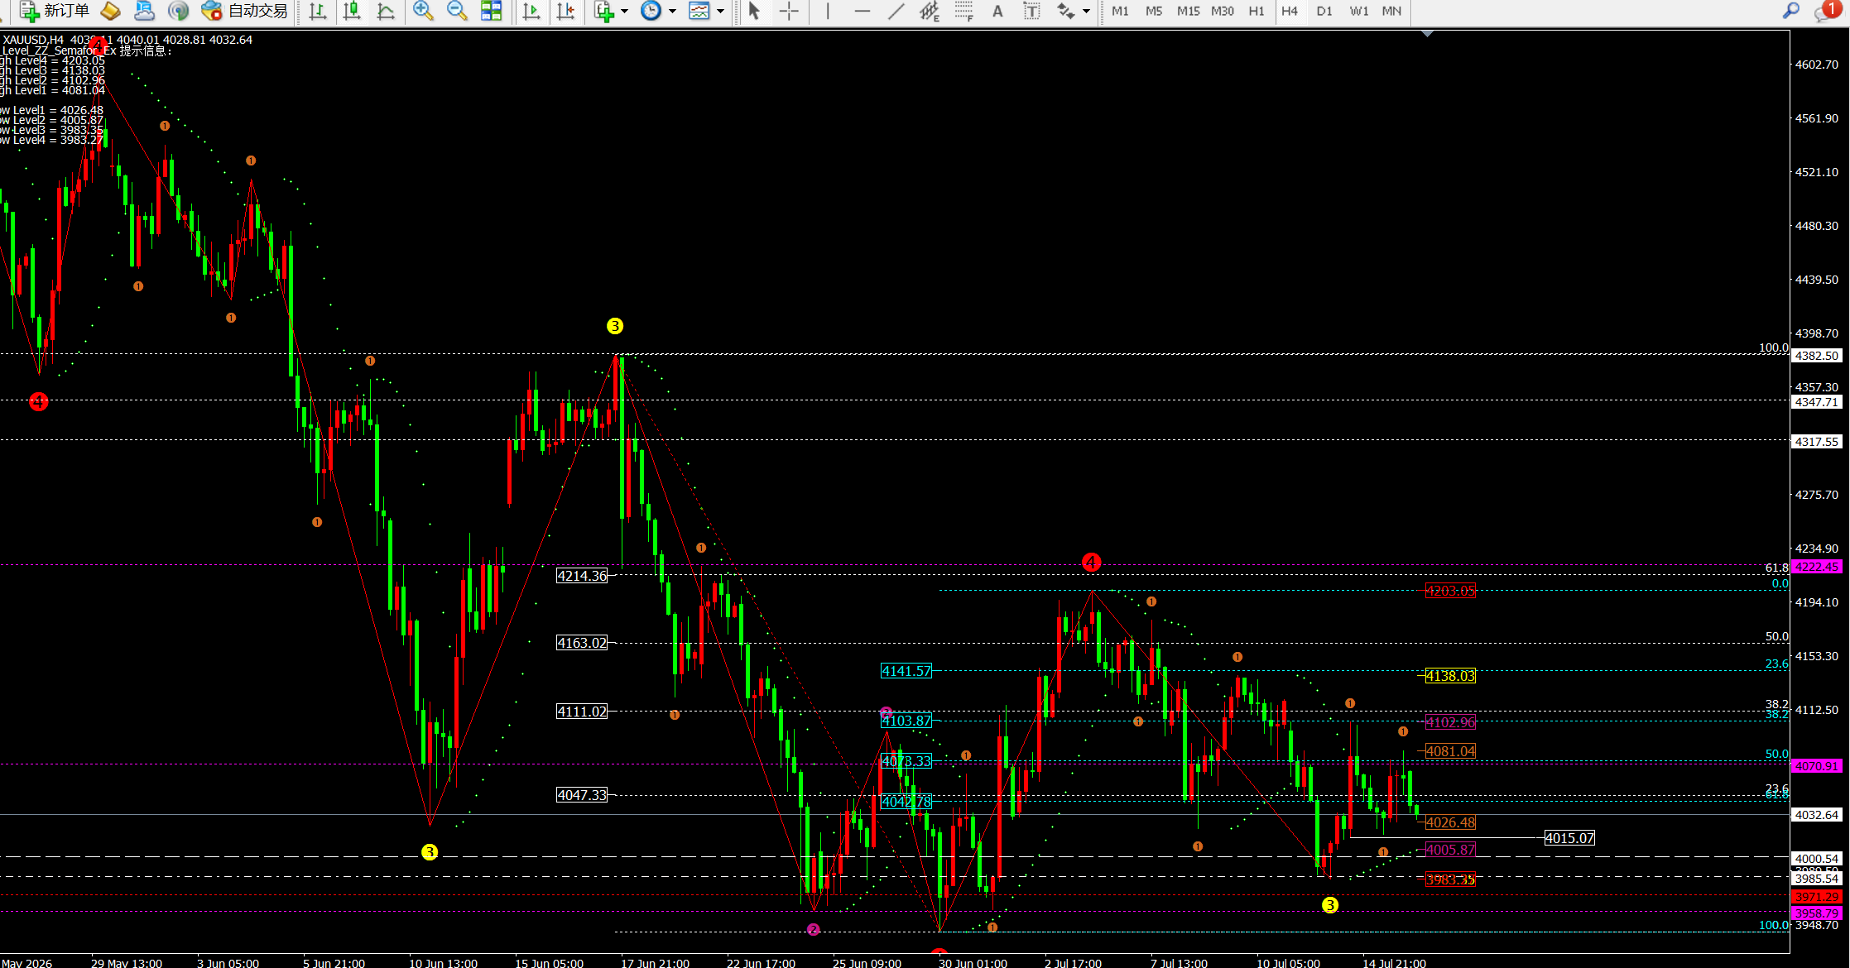Toggle chart auto scroll

pyautogui.click(x=531, y=11)
